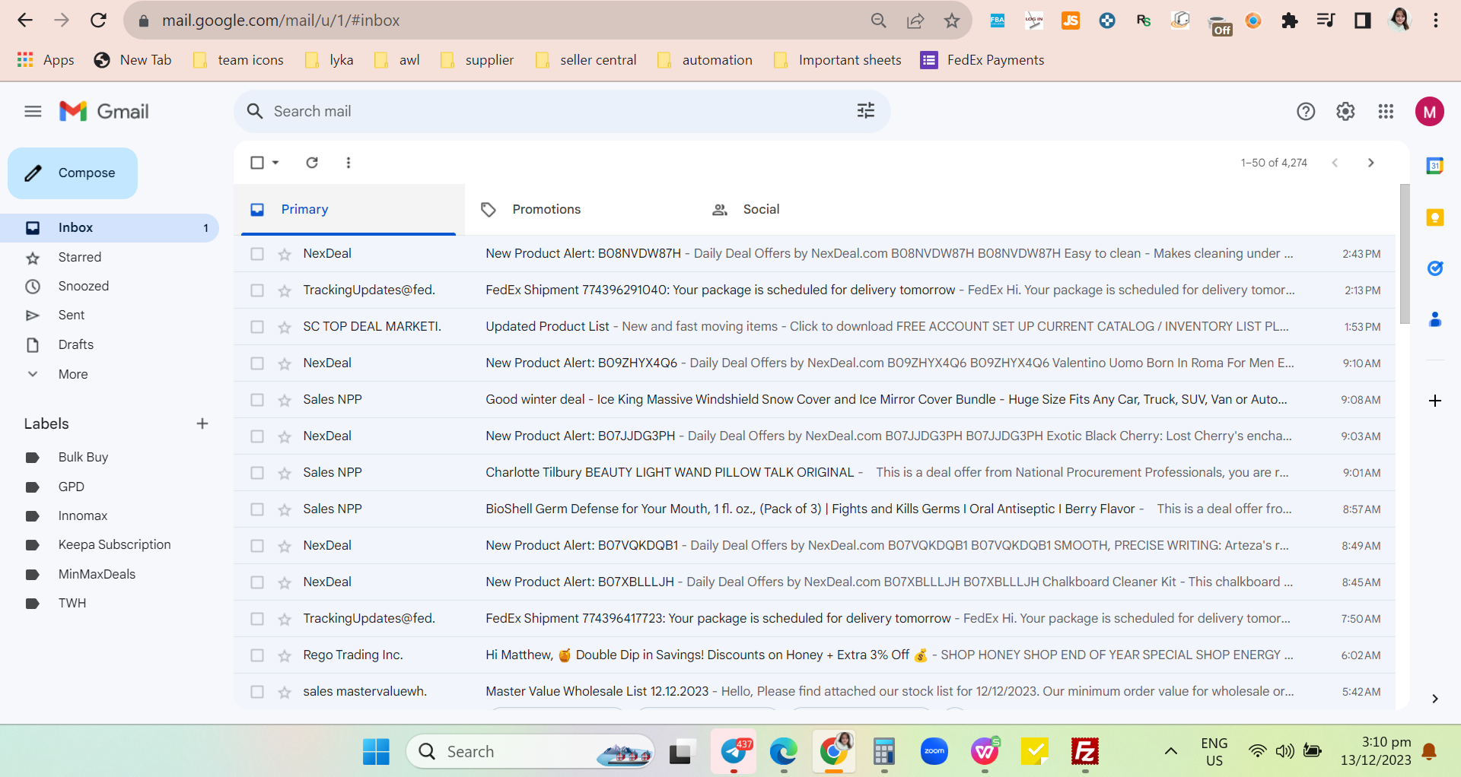The image size is (1461, 777).
Task: Open Sent folder
Action: pos(110,315)
